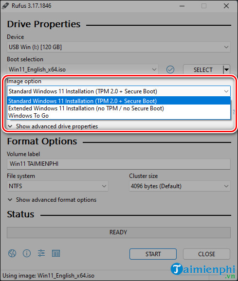Expand Show advanced format options
This screenshot has height=281, width=238.
click(52, 200)
